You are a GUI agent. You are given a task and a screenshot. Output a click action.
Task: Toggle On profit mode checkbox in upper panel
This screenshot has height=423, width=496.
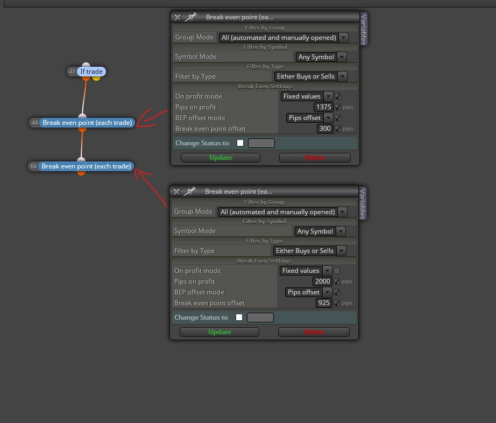tap(338, 96)
